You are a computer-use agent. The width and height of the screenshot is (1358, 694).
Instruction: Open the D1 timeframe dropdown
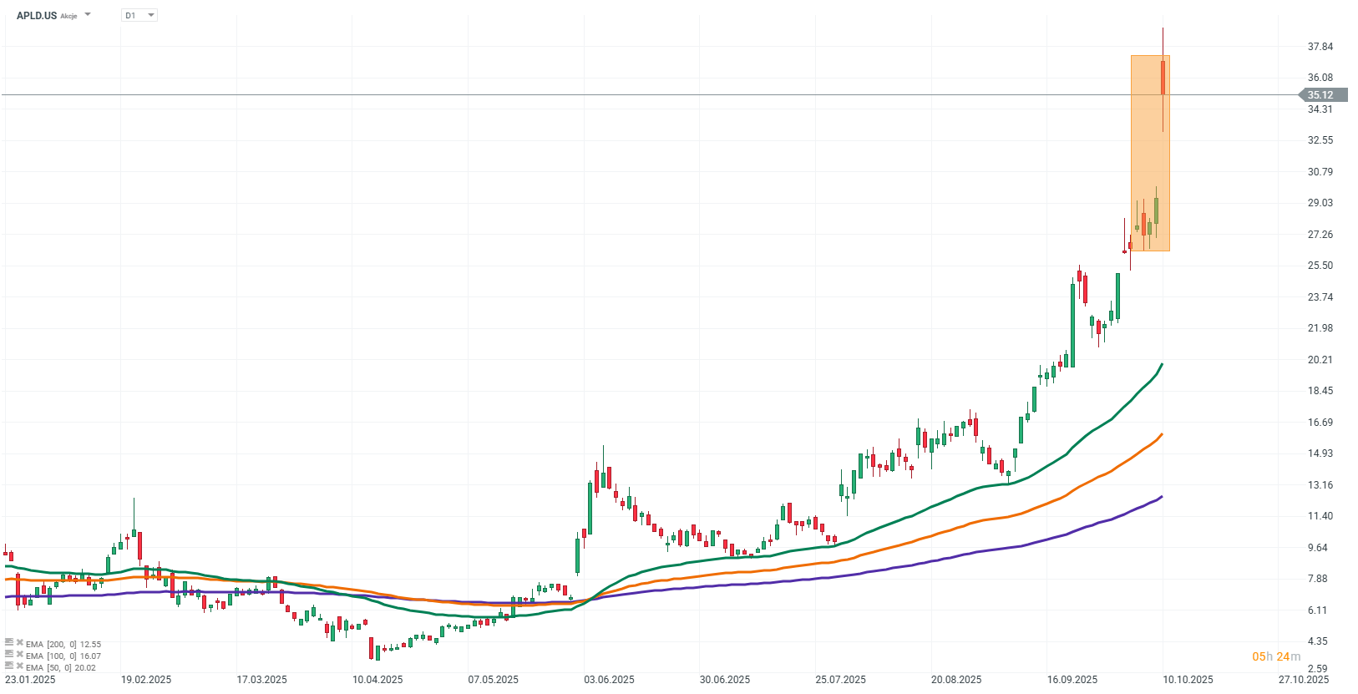click(x=139, y=15)
